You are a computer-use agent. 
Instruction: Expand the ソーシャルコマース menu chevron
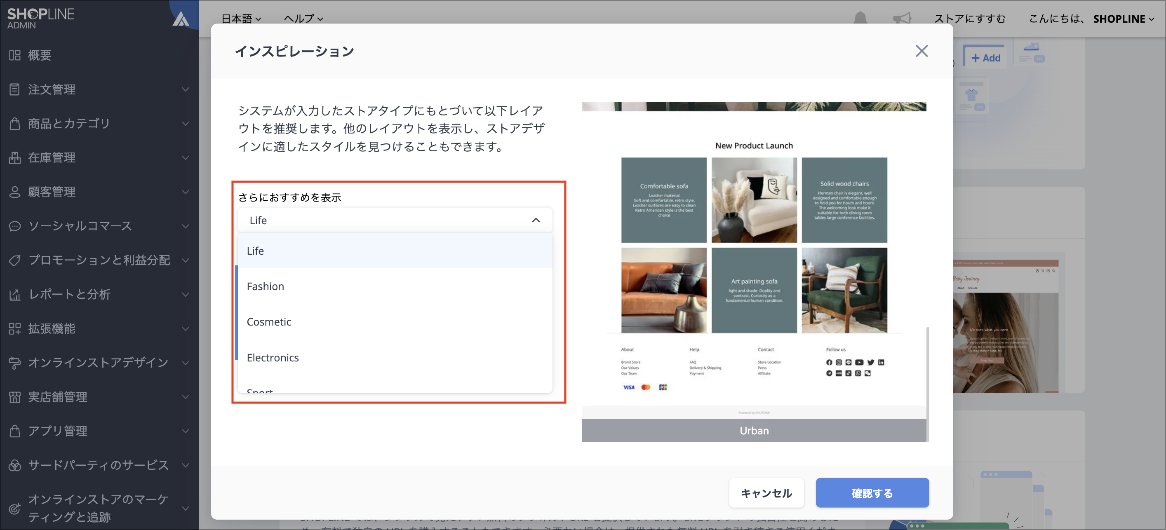click(186, 226)
